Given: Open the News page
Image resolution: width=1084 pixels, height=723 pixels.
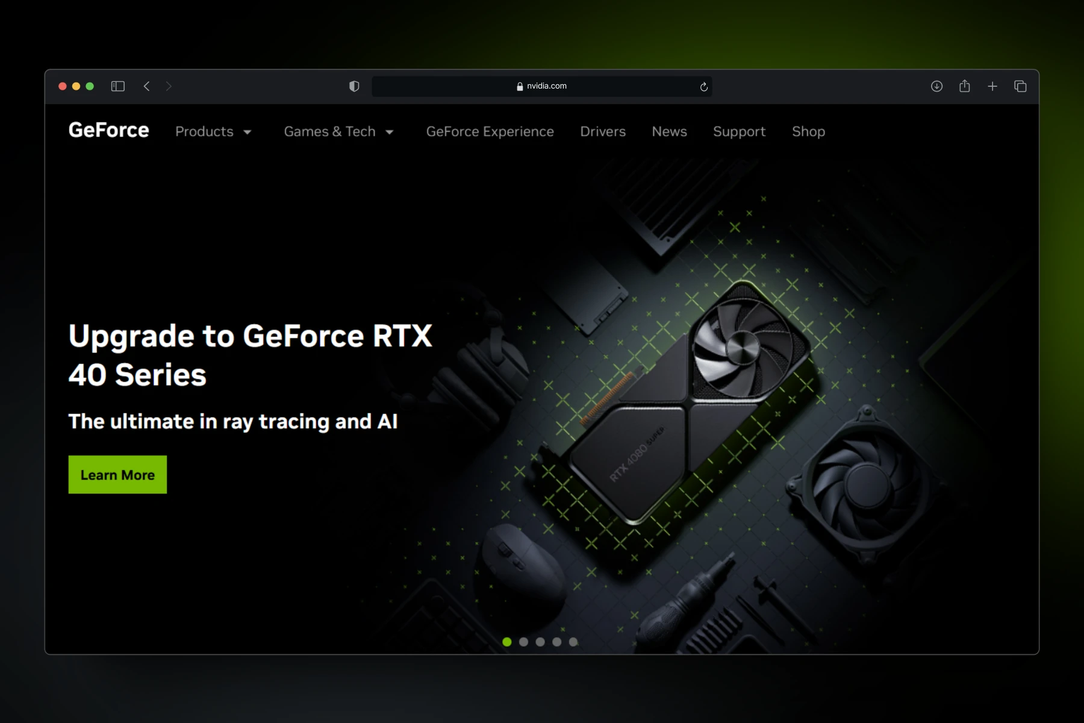Looking at the screenshot, I should tap(669, 131).
